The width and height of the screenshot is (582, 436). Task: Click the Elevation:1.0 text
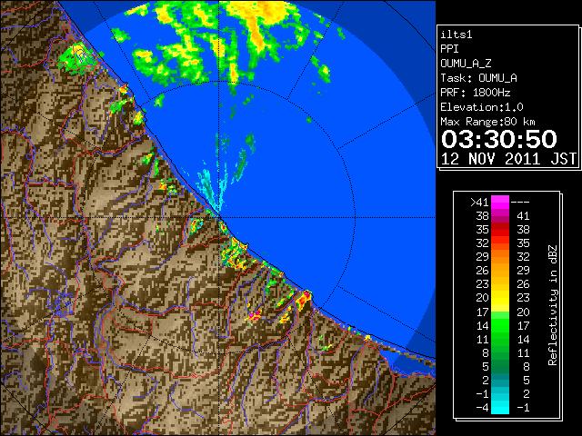tap(482, 107)
